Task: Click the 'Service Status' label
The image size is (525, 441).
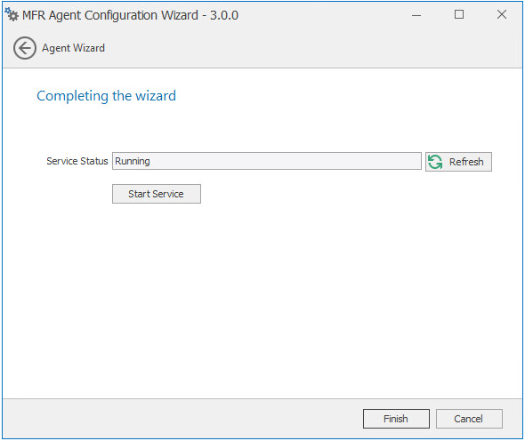Action: click(x=77, y=161)
